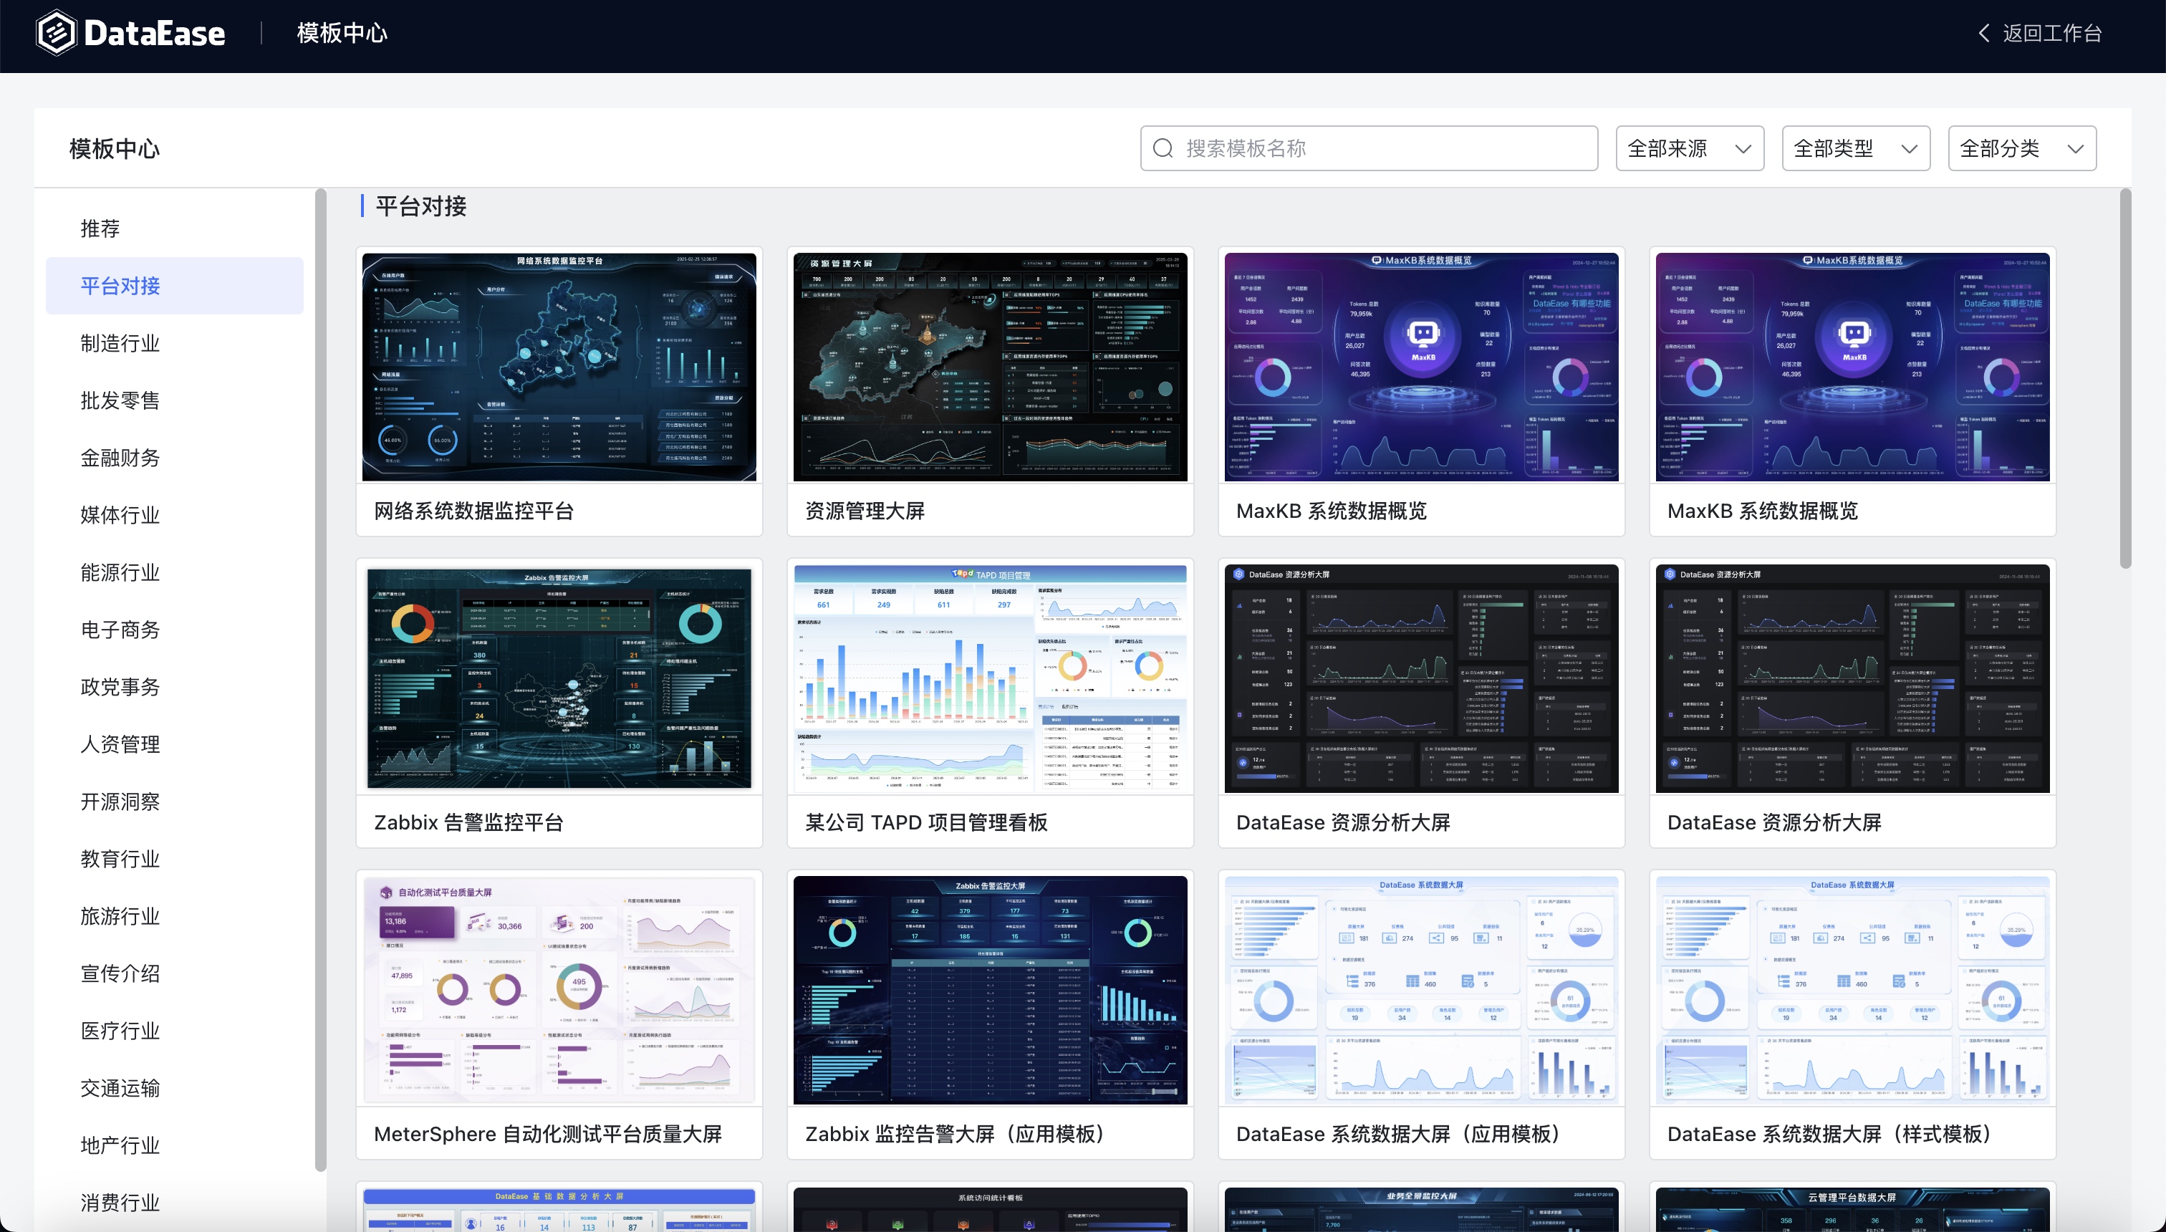
Task: Open 资源管理大屏 template thumbnail
Action: 990,367
